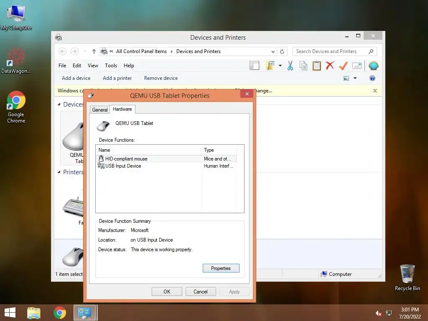Open the DataWagon desktop shortcut

[16, 61]
